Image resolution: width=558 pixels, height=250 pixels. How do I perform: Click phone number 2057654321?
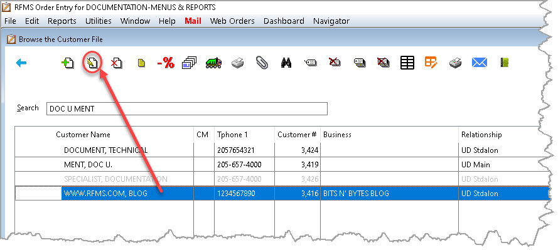(236, 150)
